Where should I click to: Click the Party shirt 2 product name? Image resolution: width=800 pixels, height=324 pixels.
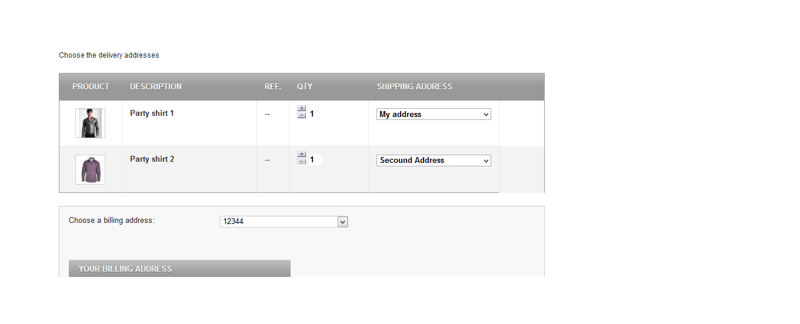tap(152, 159)
